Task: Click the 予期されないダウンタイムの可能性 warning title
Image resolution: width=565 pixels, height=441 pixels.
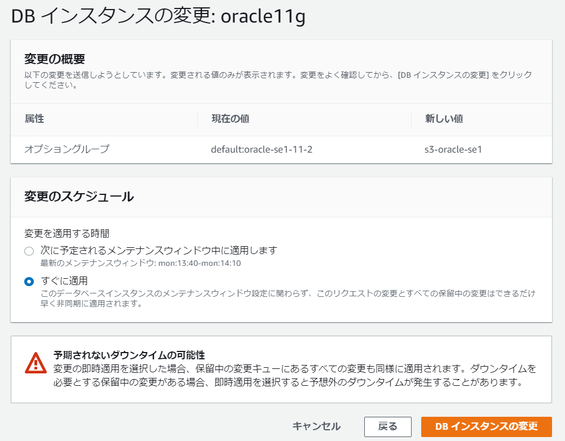Action: [129, 355]
